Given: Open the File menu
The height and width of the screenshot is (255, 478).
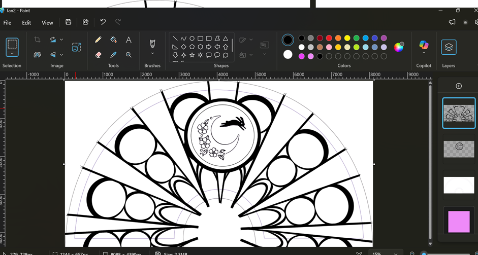Looking at the screenshot, I should (x=7, y=22).
